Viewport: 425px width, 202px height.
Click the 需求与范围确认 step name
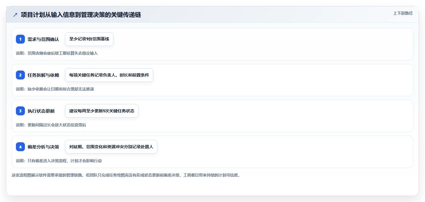point(43,39)
